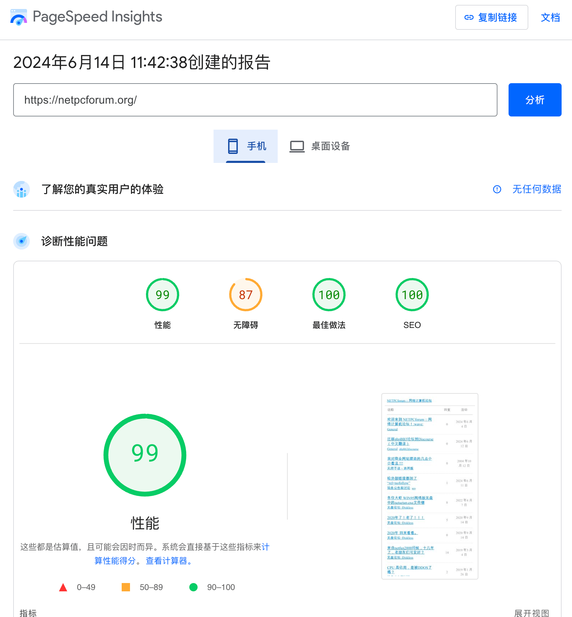Screen dimensions: 572x617
Task: Switch to the 桌面设备 desktop tab
Action: tap(320, 146)
